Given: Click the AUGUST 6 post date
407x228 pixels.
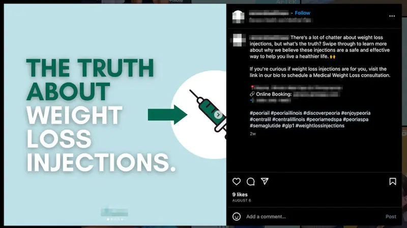Looking at the screenshot, I should coord(242,201).
